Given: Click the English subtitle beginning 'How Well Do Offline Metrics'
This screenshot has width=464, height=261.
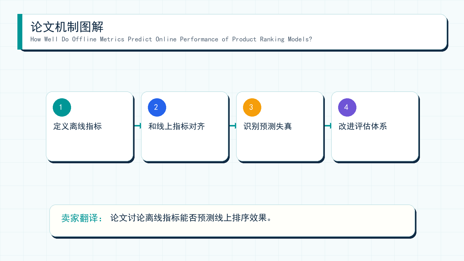Looking at the screenshot, I should 171,39.
